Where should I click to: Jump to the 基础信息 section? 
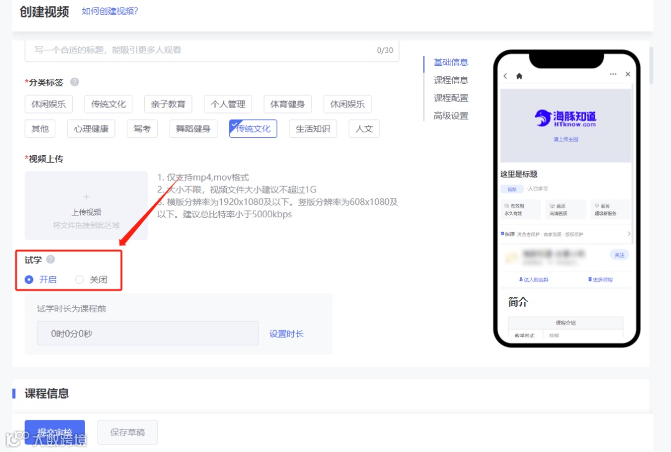(451, 62)
